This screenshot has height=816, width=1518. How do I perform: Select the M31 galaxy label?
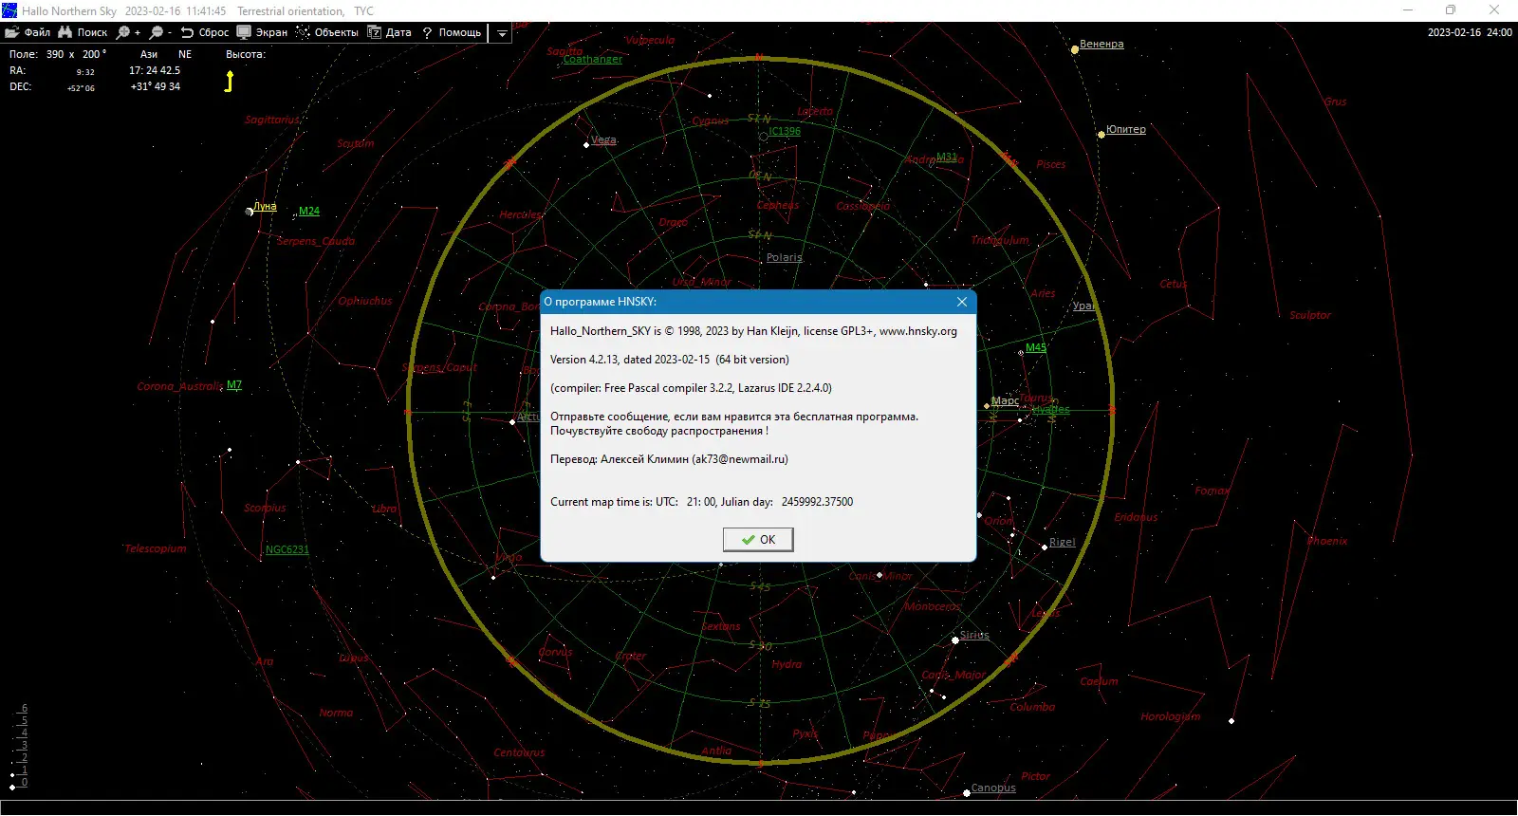click(x=947, y=157)
